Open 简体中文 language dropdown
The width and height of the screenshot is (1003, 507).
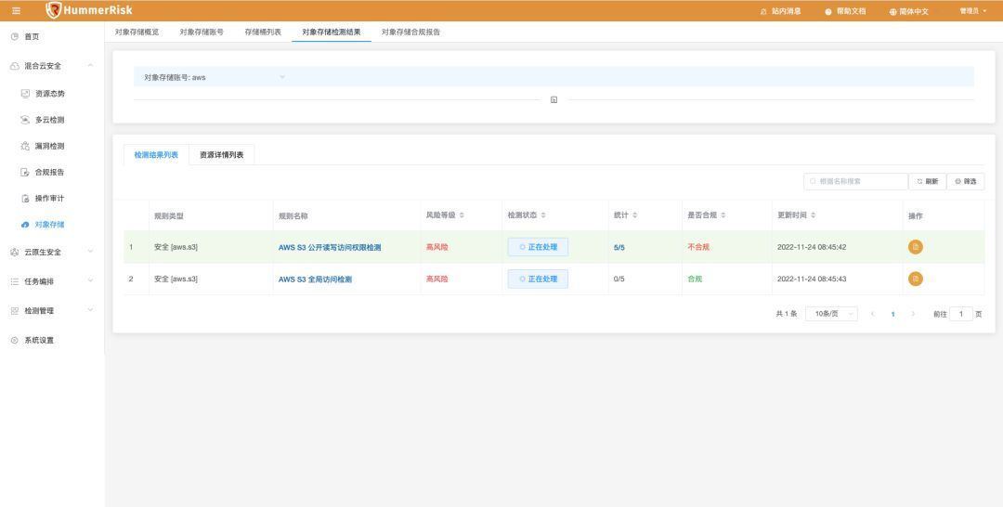(909, 11)
